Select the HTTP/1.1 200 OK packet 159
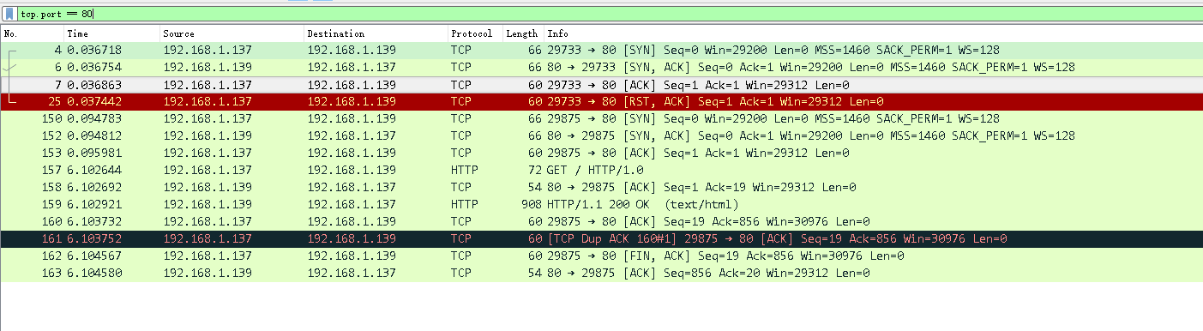1203x331 pixels. [x=601, y=204]
